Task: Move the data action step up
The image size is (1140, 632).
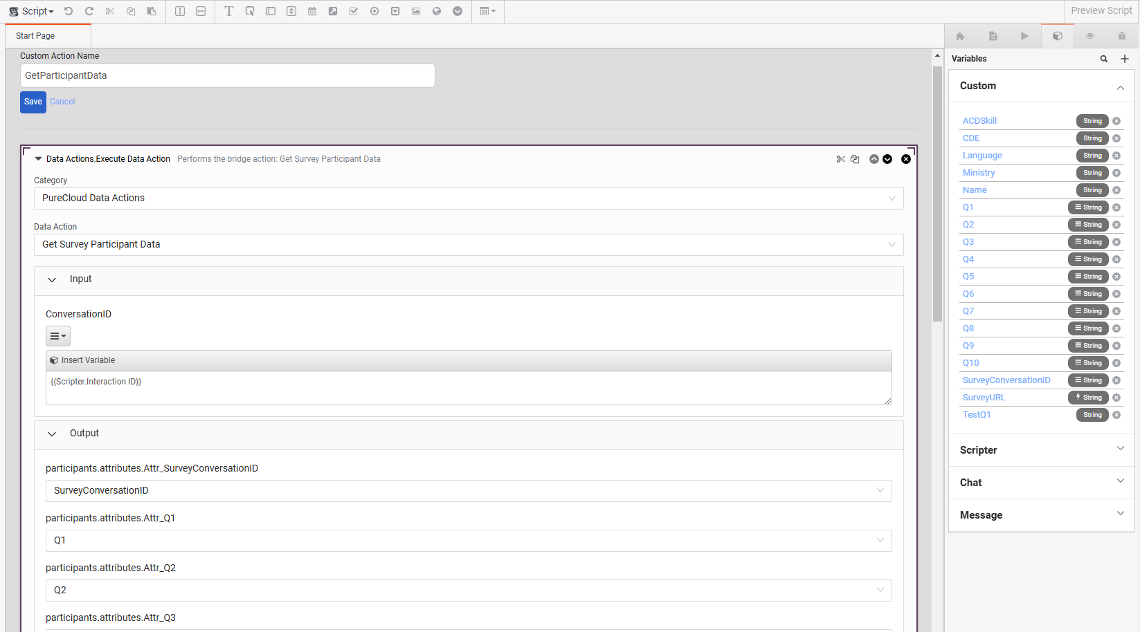Action: [874, 159]
